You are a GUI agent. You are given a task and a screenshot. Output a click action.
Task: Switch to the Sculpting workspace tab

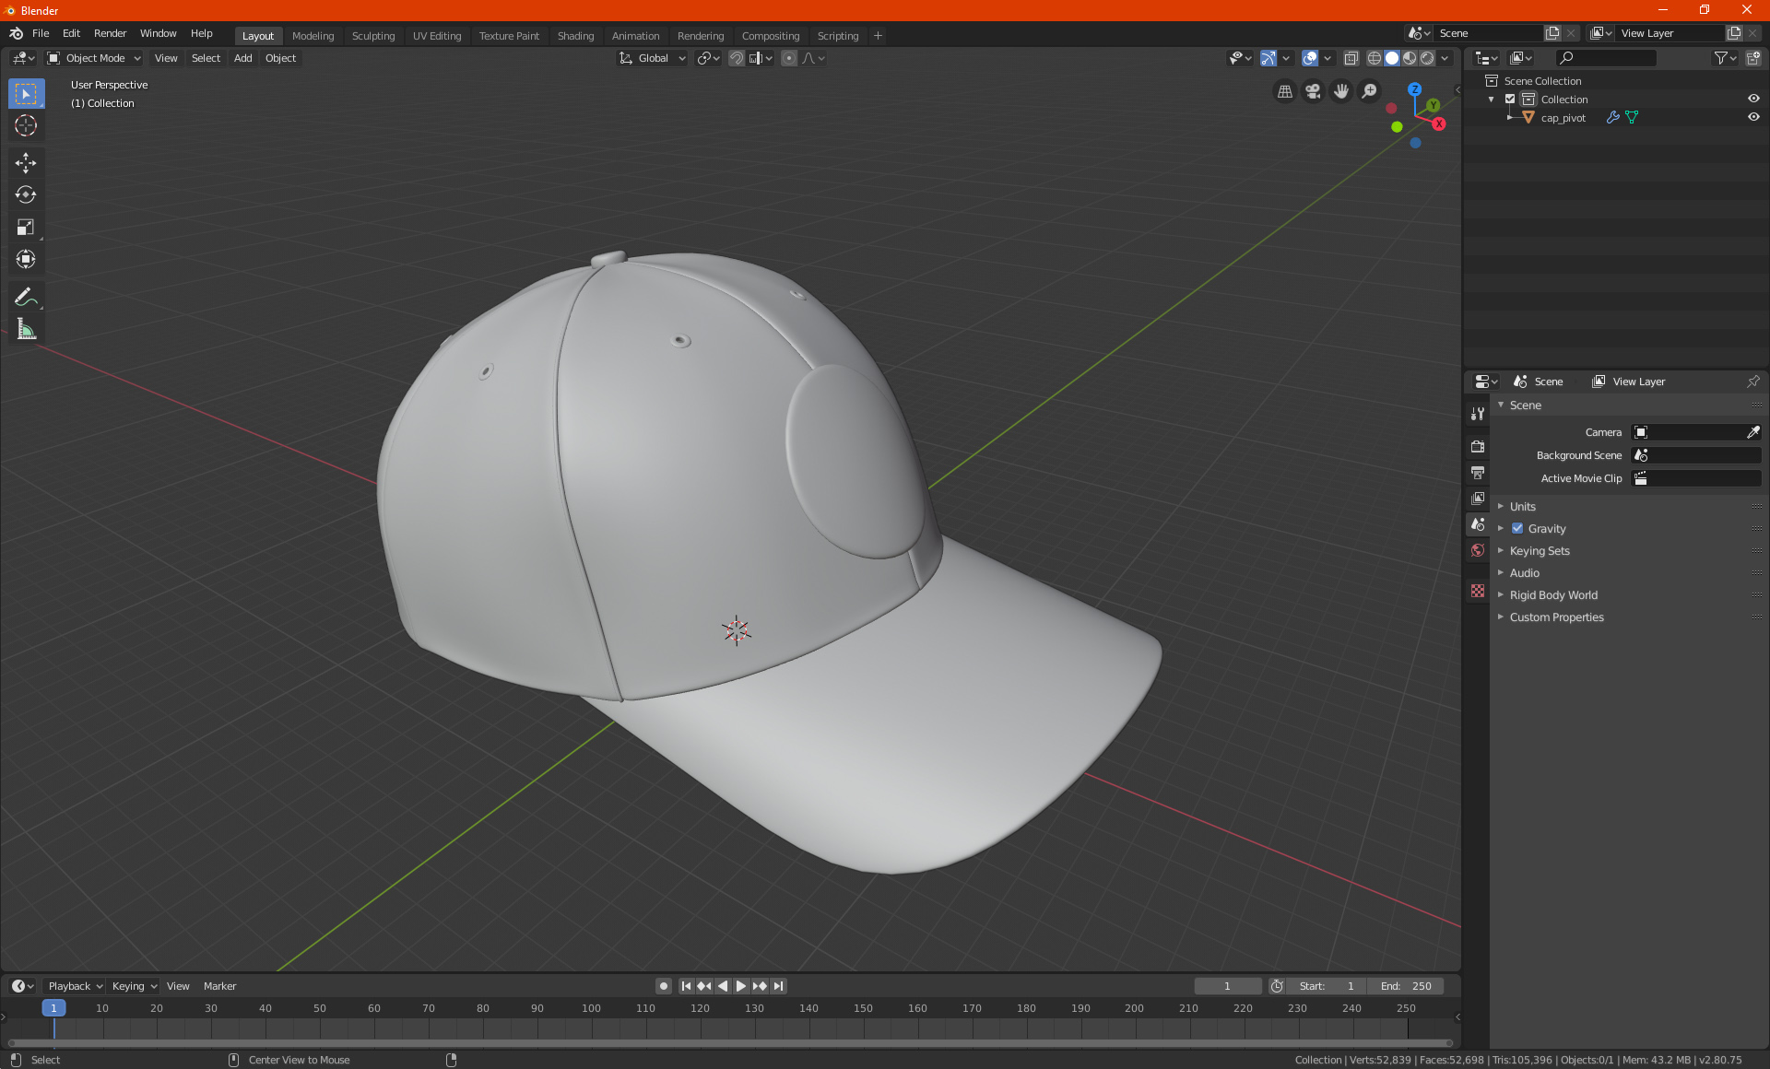click(372, 35)
